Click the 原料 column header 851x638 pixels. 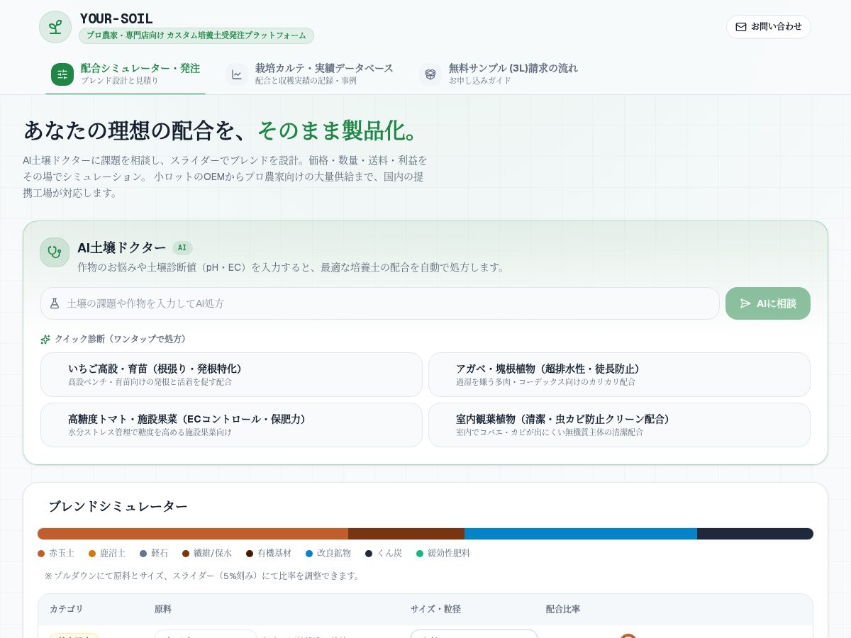coord(163,609)
